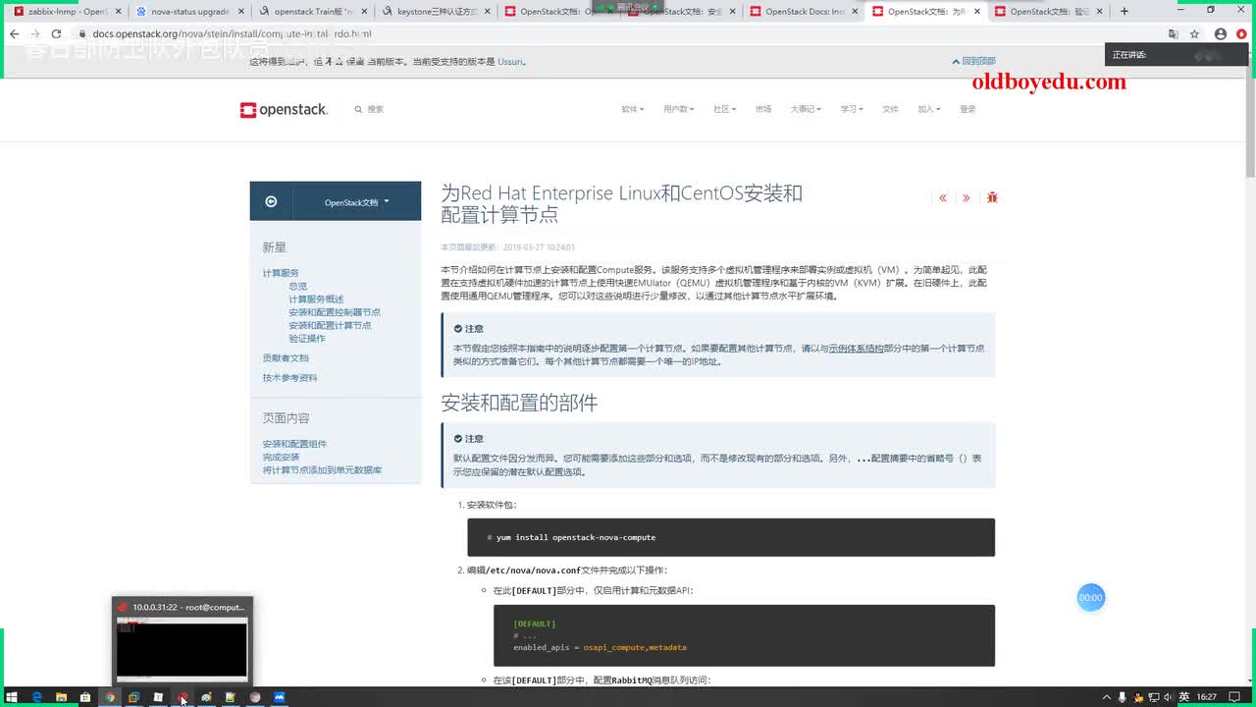The image size is (1256, 707).
Task: Click the 回到顶部 back-to-top link
Action: [x=973, y=61]
